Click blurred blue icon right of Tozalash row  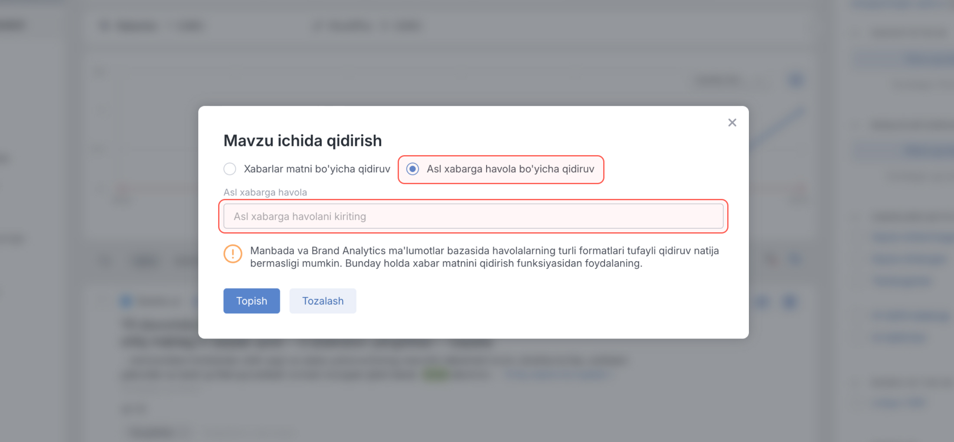(x=790, y=301)
